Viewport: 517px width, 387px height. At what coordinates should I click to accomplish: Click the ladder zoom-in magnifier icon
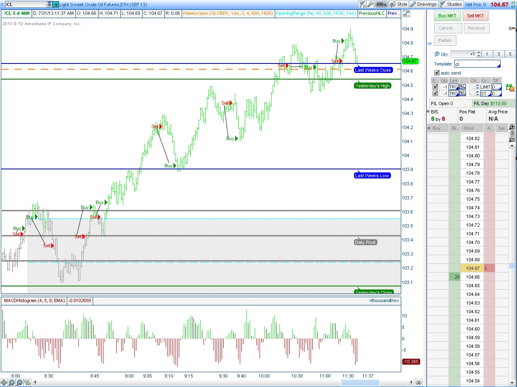pos(512,127)
